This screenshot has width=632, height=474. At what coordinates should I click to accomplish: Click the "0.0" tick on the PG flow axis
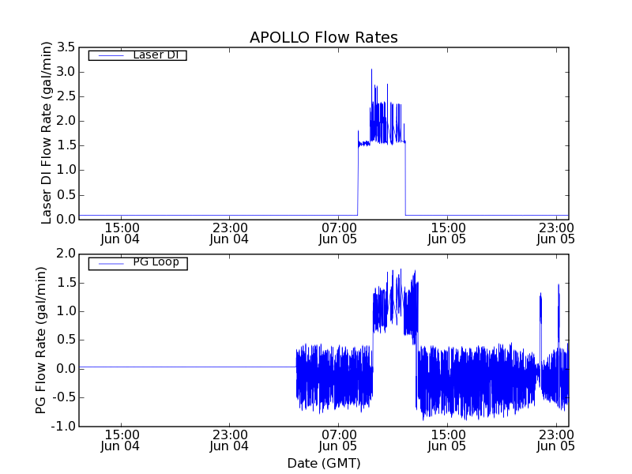(x=66, y=369)
